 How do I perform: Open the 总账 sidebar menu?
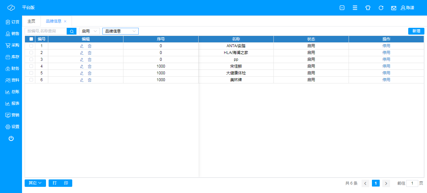click(x=12, y=92)
